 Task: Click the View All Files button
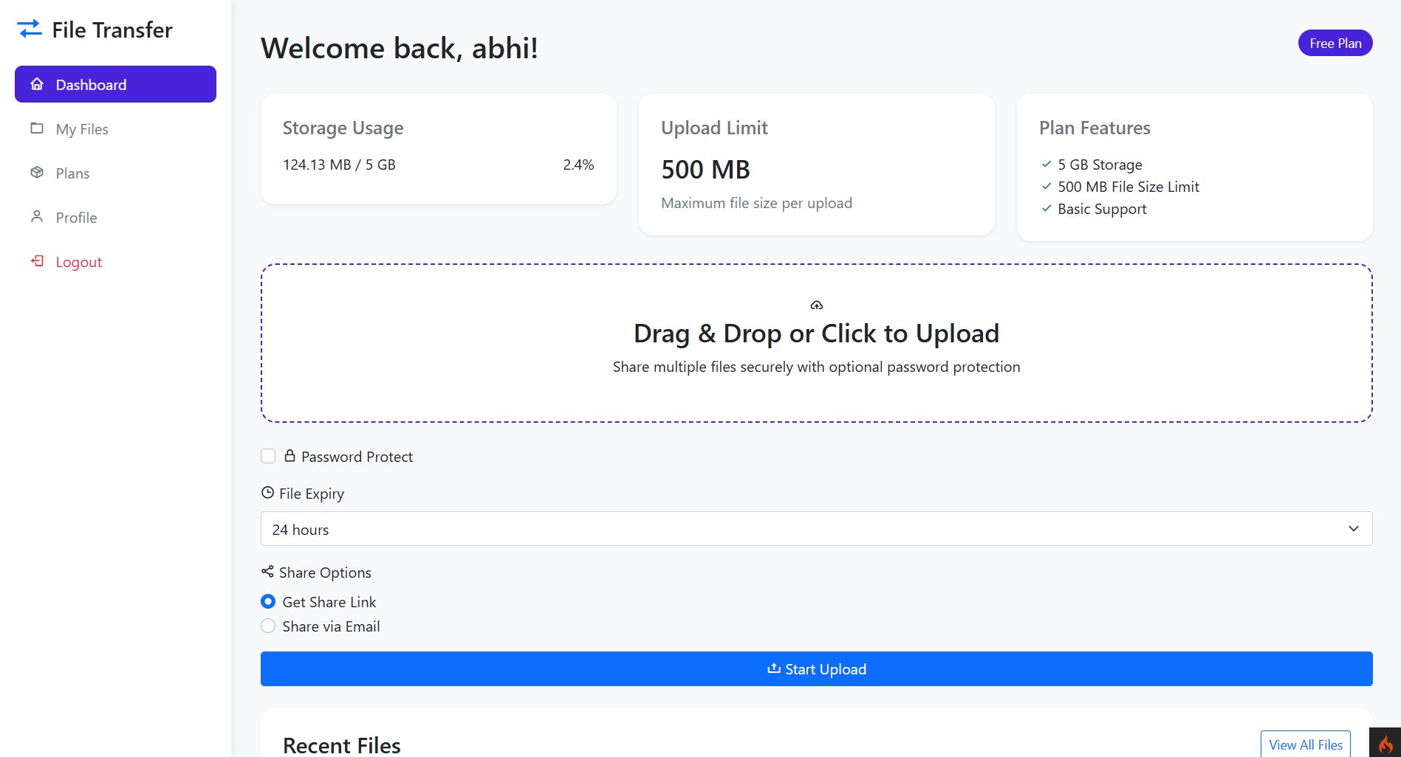(1305, 744)
